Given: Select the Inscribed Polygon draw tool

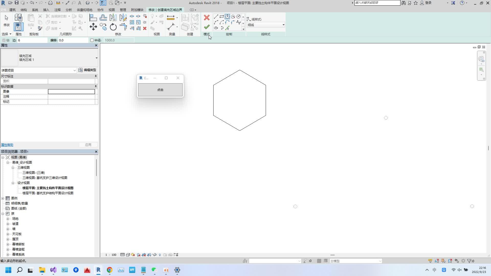Looking at the screenshot, I should (x=227, y=17).
